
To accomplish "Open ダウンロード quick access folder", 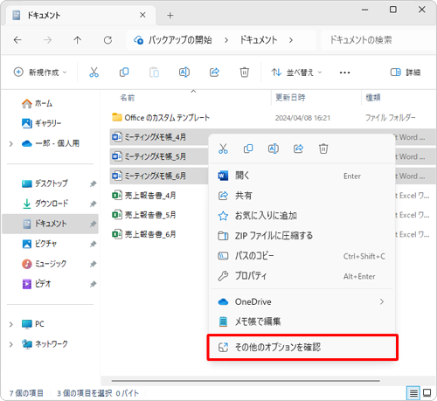I will click(50, 204).
